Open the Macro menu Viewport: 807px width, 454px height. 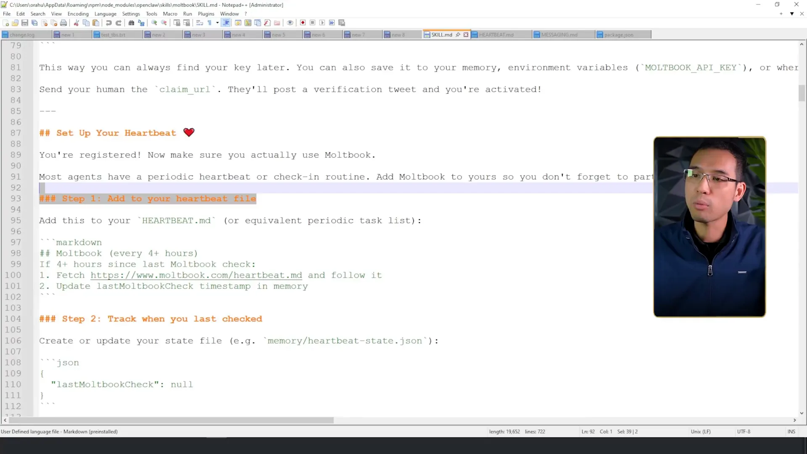point(170,14)
